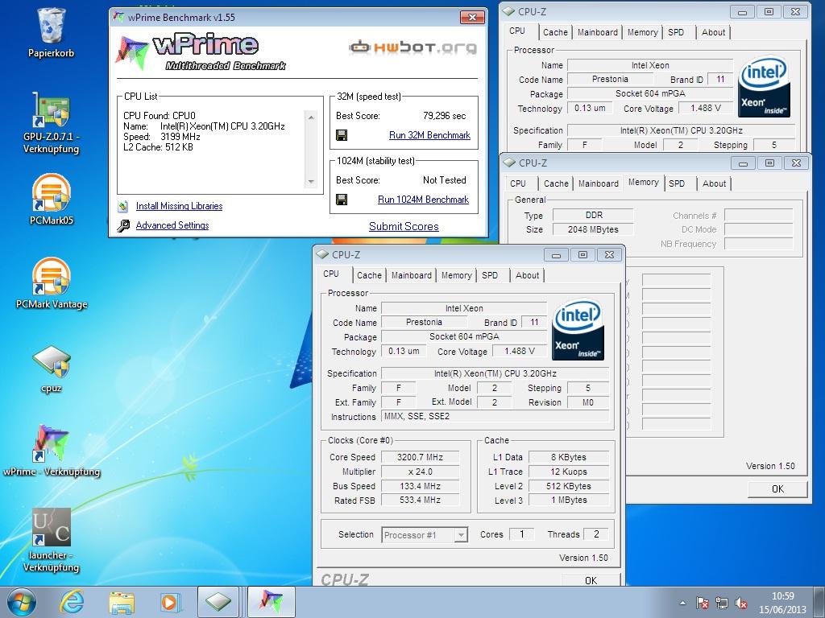Image resolution: width=825 pixels, height=618 pixels.
Task: Click the Intel Xeon logo in front CPU-Z
Action: pyautogui.click(x=578, y=329)
